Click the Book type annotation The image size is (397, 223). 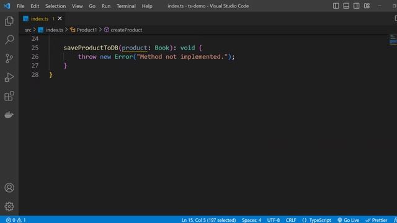(162, 48)
